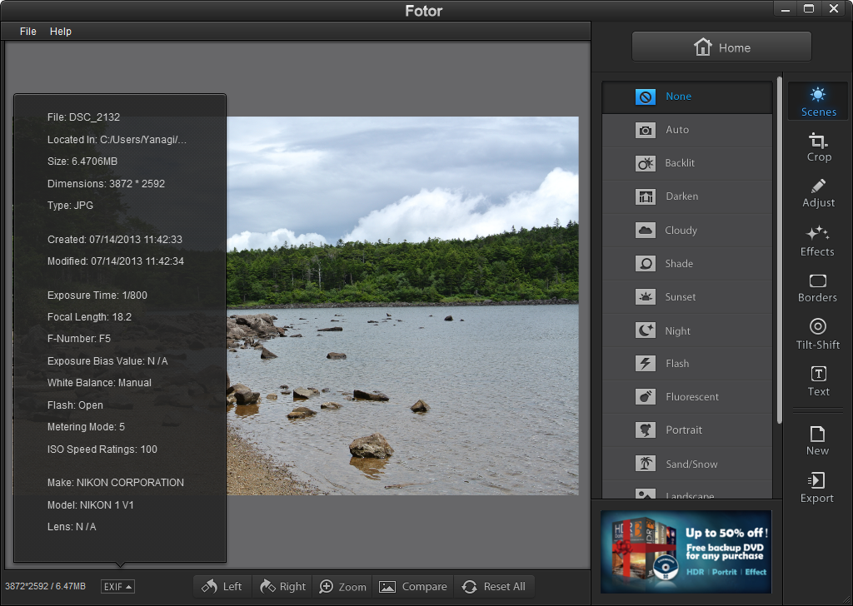The height and width of the screenshot is (606, 853).
Task: Open the Crop tool
Action: (x=818, y=147)
